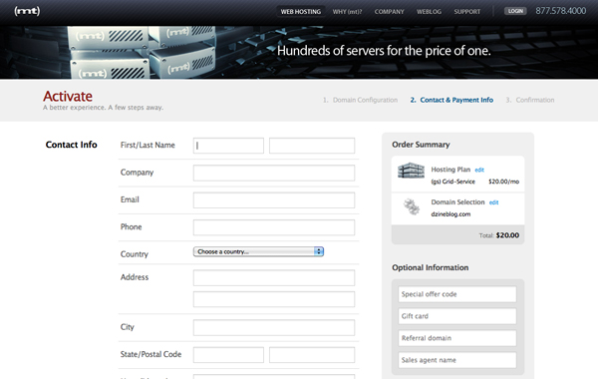This screenshot has width=598, height=379.
Task: Click the Activate heading
Action: pos(68,96)
